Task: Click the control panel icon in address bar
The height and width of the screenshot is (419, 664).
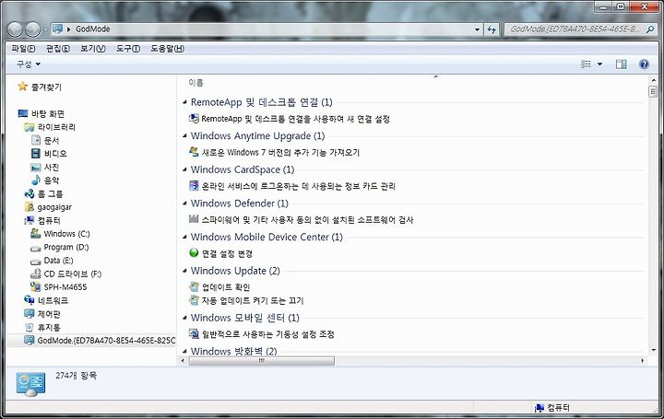Action: click(x=57, y=29)
